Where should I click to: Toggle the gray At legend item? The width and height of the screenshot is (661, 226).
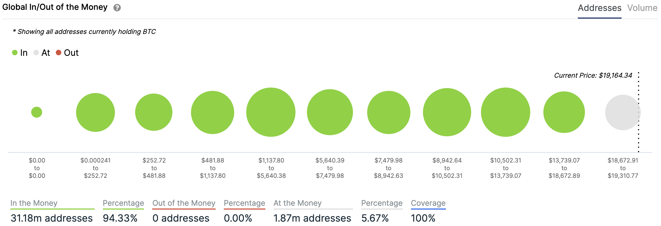42,53
